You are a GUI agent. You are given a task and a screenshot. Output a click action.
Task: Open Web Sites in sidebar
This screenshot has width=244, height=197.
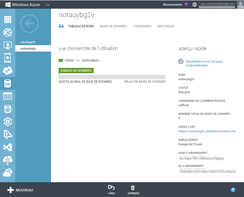pos(8,32)
